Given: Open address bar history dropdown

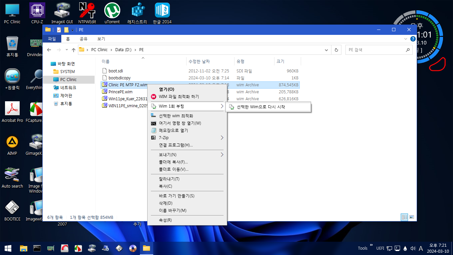Looking at the screenshot, I should pos(326,50).
